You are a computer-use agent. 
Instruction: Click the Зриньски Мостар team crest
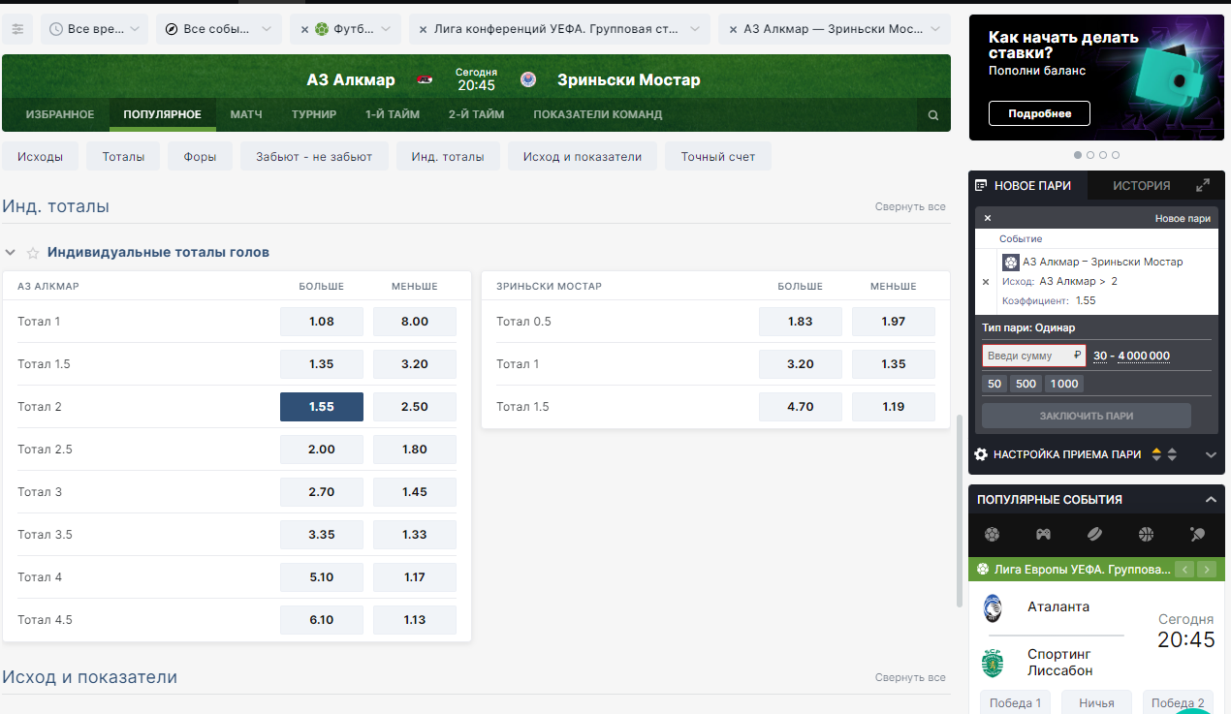[x=528, y=79]
